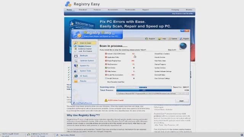Open the Download tab on website
Viewport: 244px width, 137px height.
(x=83, y=10)
